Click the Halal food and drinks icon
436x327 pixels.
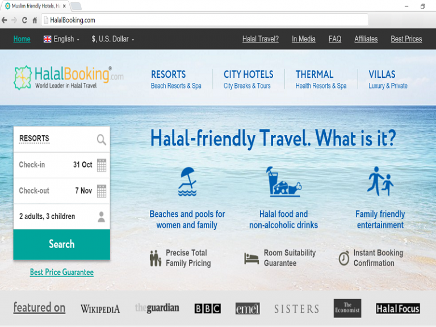point(284,182)
